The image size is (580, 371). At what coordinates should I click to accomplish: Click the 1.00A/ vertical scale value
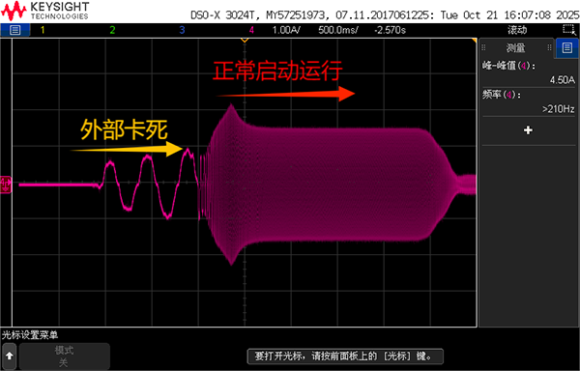287,30
